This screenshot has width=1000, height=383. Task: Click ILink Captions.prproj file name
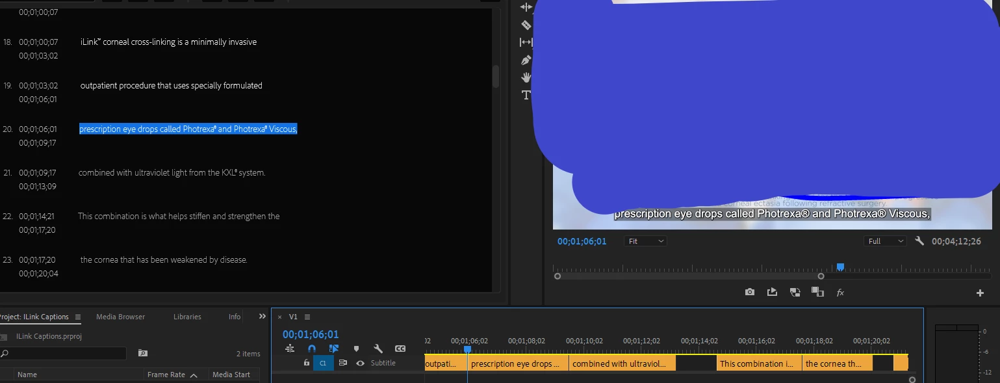click(49, 336)
